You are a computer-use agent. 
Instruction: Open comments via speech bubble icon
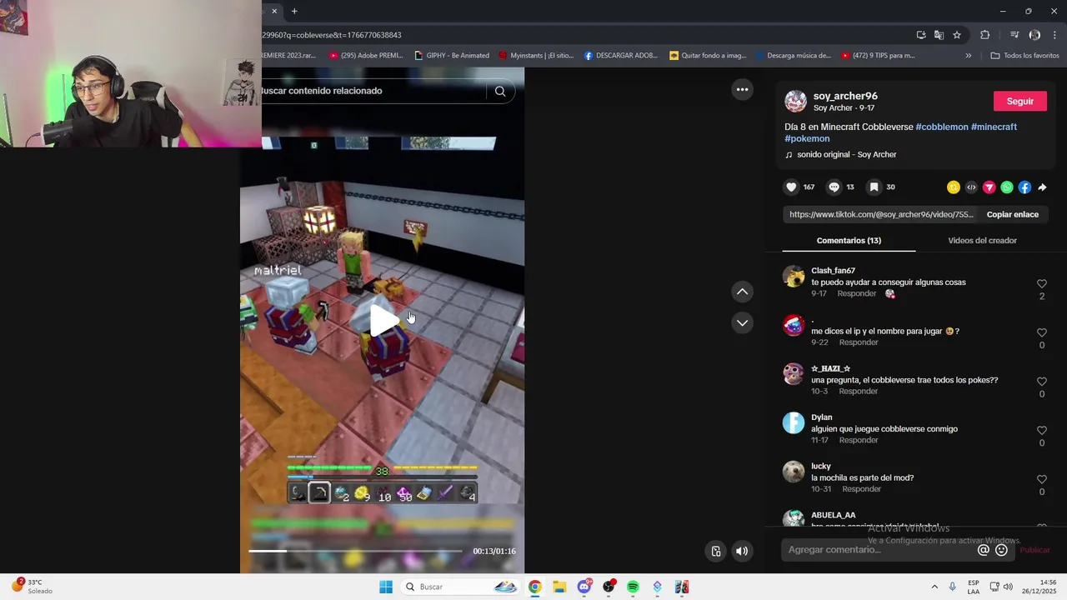click(x=834, y=187)
